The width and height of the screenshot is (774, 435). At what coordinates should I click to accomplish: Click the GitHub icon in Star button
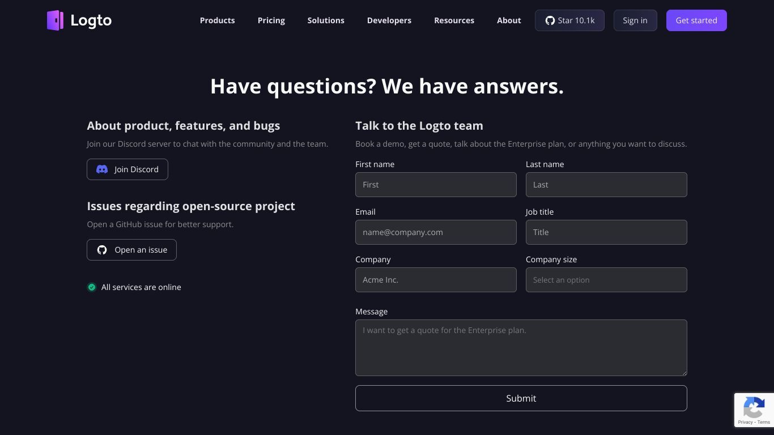[x=550, y=20]
